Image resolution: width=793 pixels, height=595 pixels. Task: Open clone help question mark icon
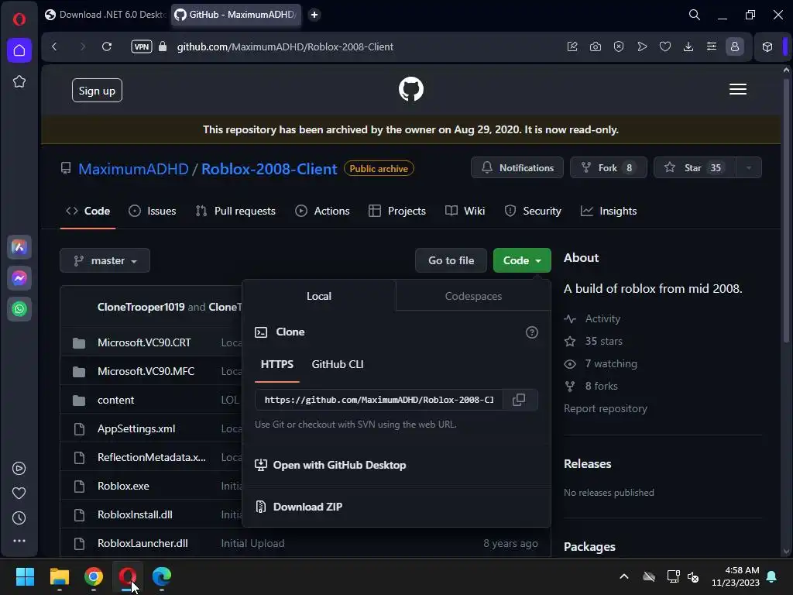pyautogui.click(x=531, y=332)
